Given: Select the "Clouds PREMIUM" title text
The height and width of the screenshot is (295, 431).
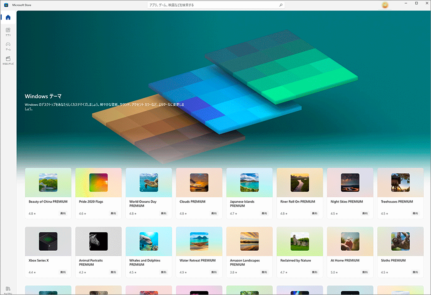Looking at the screenshot, I should pyautogui.click(x=192, y=202).
